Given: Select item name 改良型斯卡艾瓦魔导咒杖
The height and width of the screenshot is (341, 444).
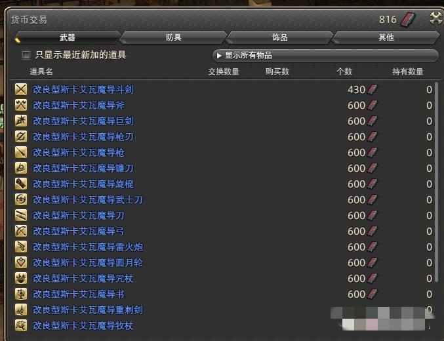Looking at the screenshot, I should (83, 279).
